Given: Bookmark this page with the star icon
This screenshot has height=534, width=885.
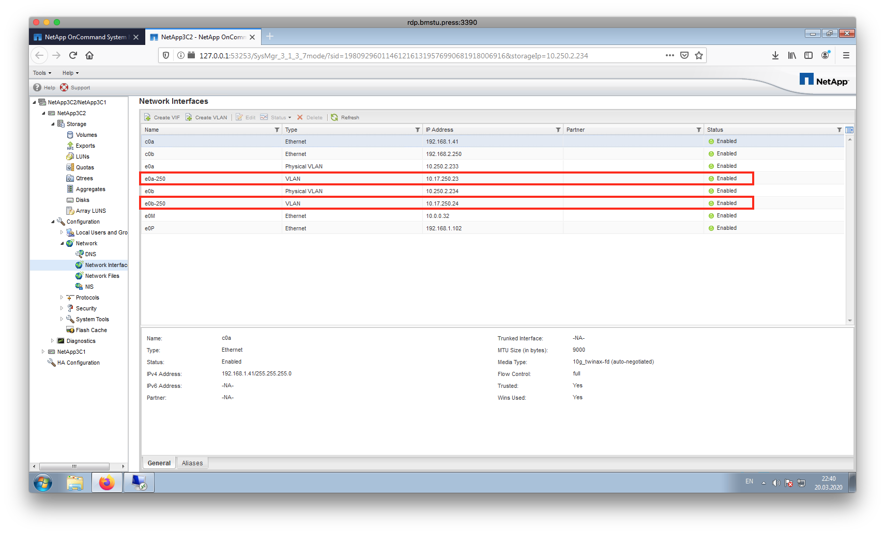Looking at the screenshot, I should 699,55.
